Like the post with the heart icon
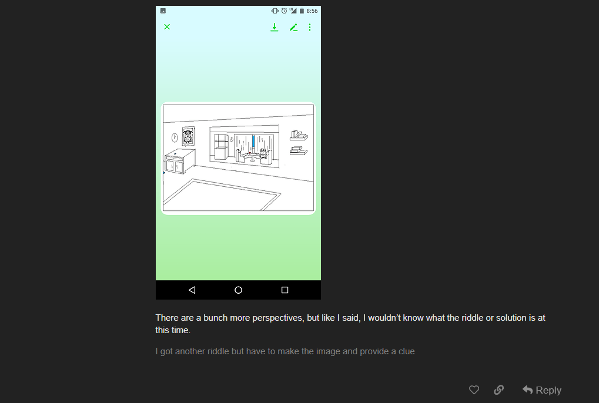 point(474,389)
